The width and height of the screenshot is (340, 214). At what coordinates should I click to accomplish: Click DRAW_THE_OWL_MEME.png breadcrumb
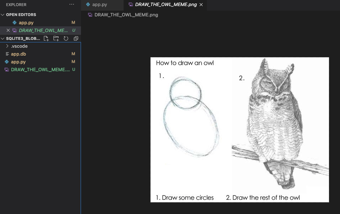click(126, 15)
